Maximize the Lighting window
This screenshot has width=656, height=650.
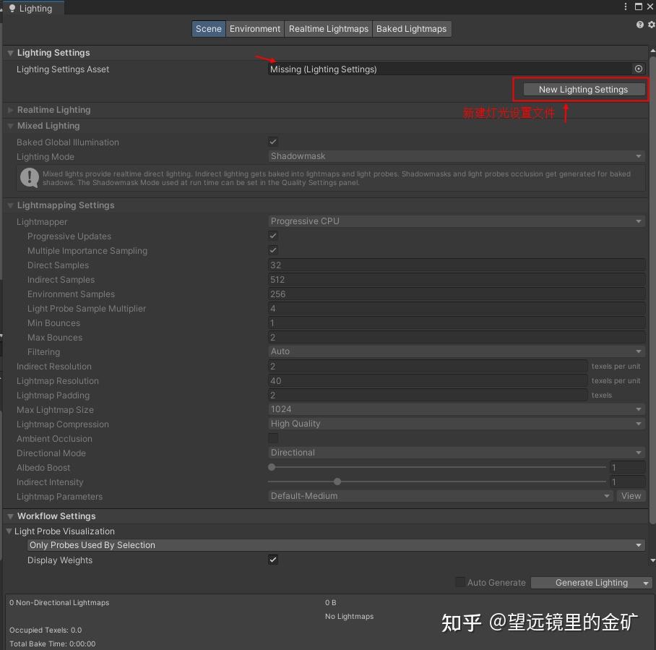[639, 7]
